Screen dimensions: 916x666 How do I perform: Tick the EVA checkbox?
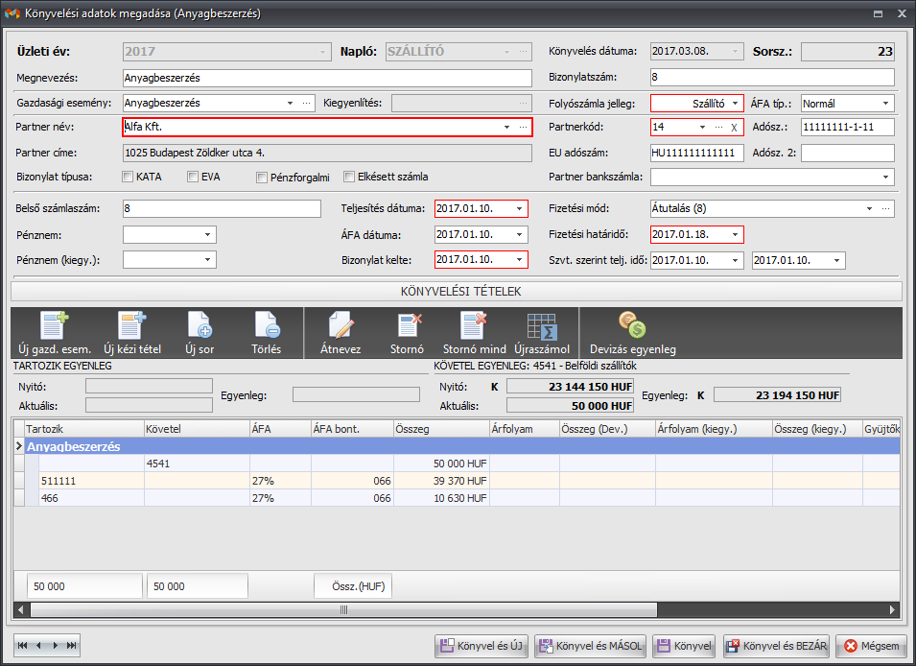pyautogui.click(x=193, y=177)
